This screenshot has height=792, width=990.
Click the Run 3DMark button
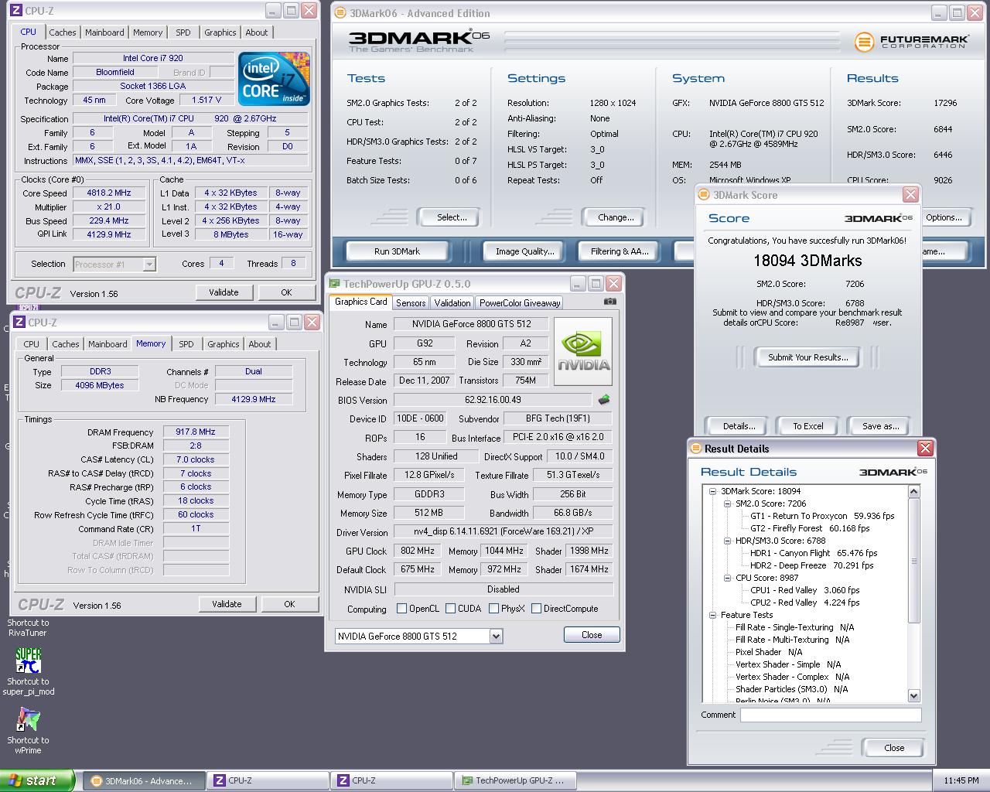pos(397,251)
